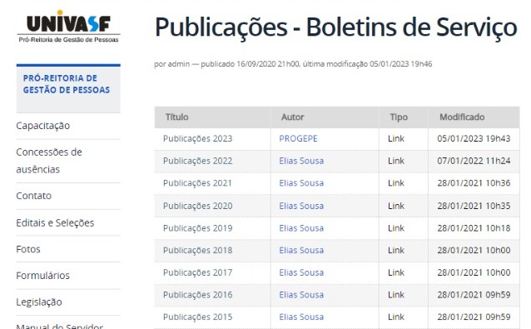This screenshot has height=329, width=531.
Task: Click the Modificado column header
Action: (462, 117)
